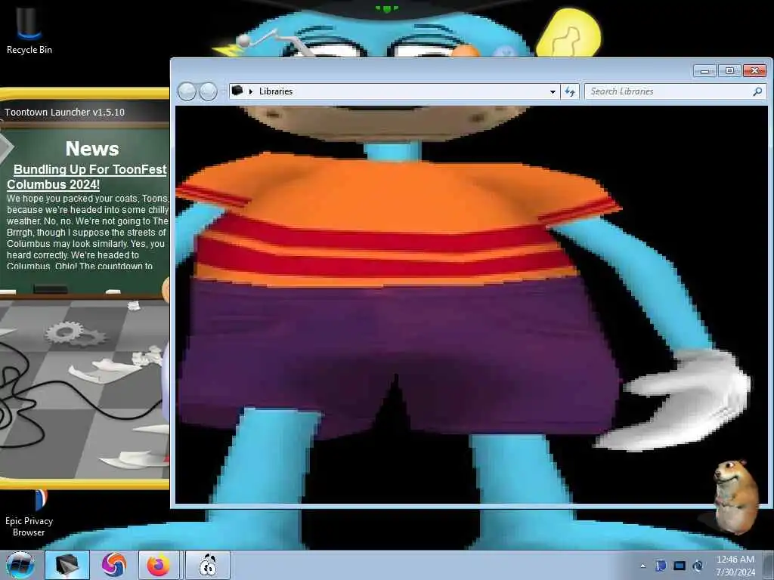Viewport: 774px width, 580px height.
Task: Click the News heading in Toontown Launcher
Action: point(92,149)
